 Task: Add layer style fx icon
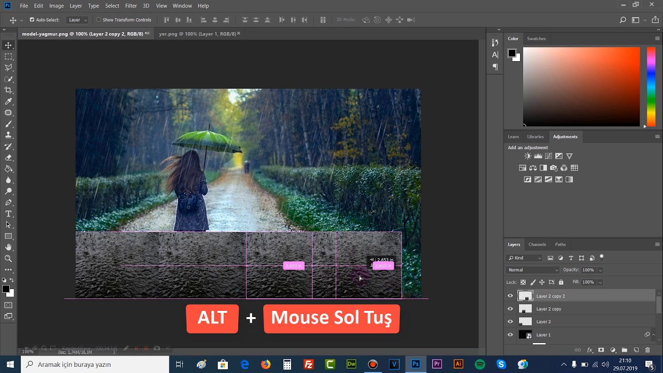(589, 350)
